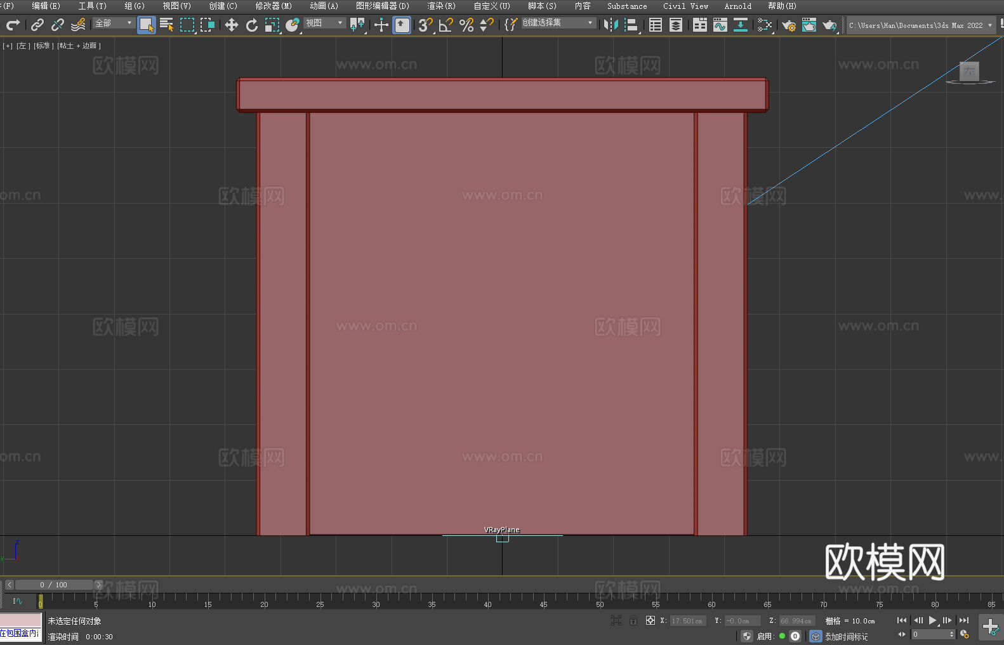Click the Z coordinate field
1004x645 pixels.
click(796, 621)
